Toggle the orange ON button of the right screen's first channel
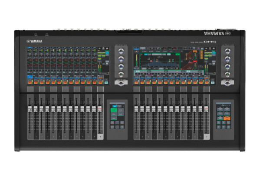Viewport: 256px width, 188px height. [136, 83]
